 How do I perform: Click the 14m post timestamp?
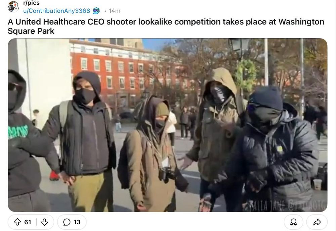tap(115, 11)
